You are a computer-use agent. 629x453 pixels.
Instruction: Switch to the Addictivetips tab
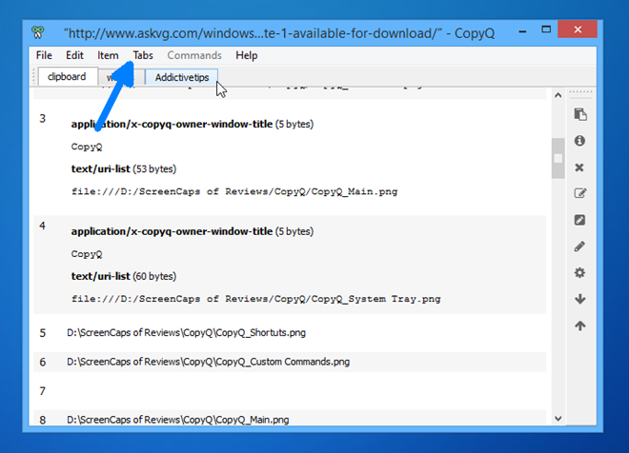pyautogui.click(x=182, y=77)
